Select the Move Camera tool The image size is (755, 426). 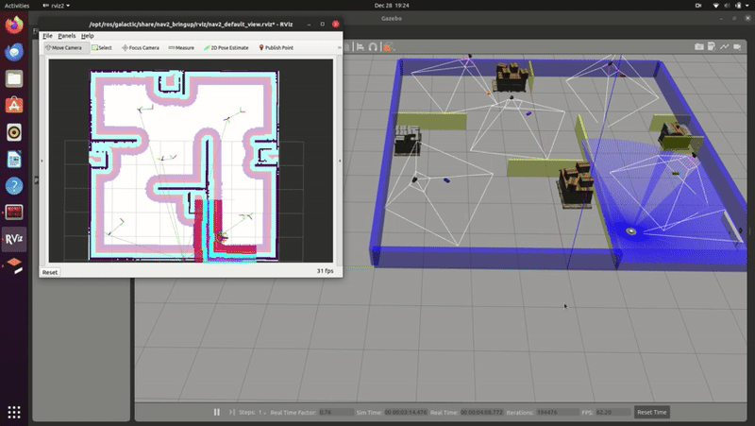[x=65, y=47]
